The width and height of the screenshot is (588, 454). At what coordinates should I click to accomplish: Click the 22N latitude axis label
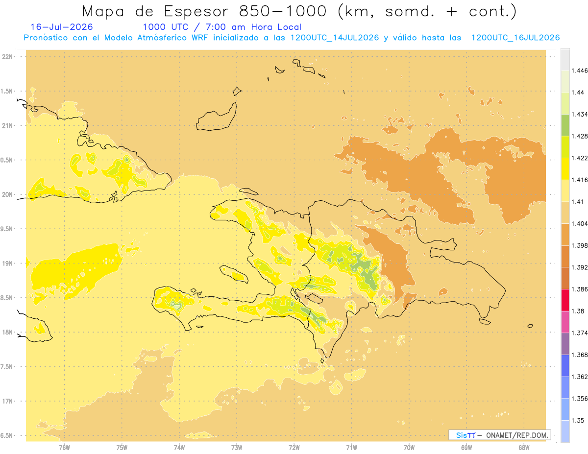pos(8,57)
